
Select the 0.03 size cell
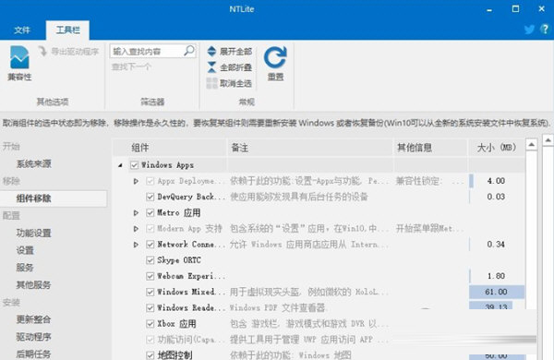pos(497,197)
